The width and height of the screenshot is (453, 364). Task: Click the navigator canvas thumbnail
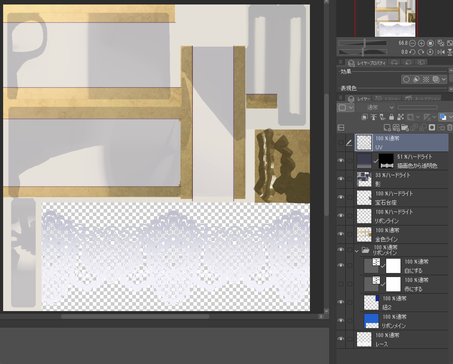(x=395, y=18)
